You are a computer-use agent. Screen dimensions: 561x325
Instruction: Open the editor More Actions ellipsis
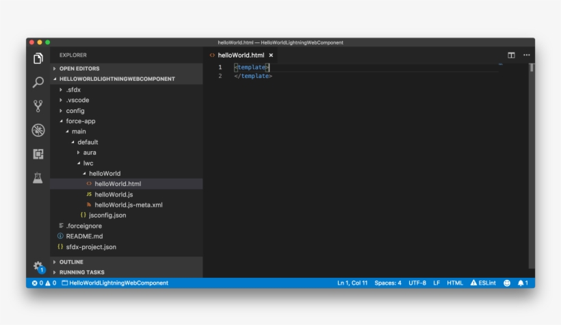(527, 55)
